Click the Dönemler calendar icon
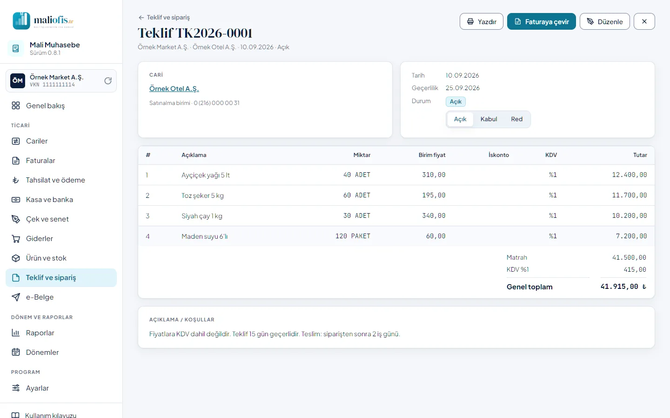This screenshot has width=670, height=418. (x=16, y=353)
